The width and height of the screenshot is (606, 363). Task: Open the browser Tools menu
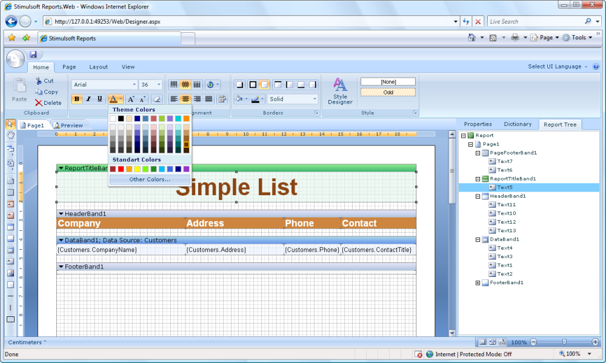578,38
